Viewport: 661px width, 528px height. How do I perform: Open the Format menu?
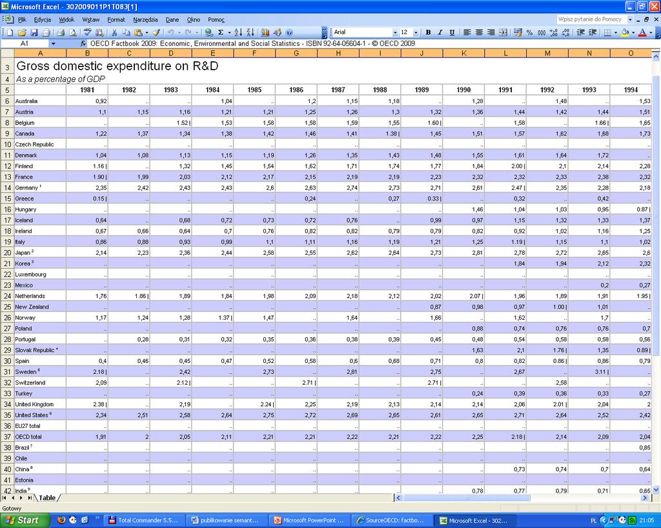[116, 19]
